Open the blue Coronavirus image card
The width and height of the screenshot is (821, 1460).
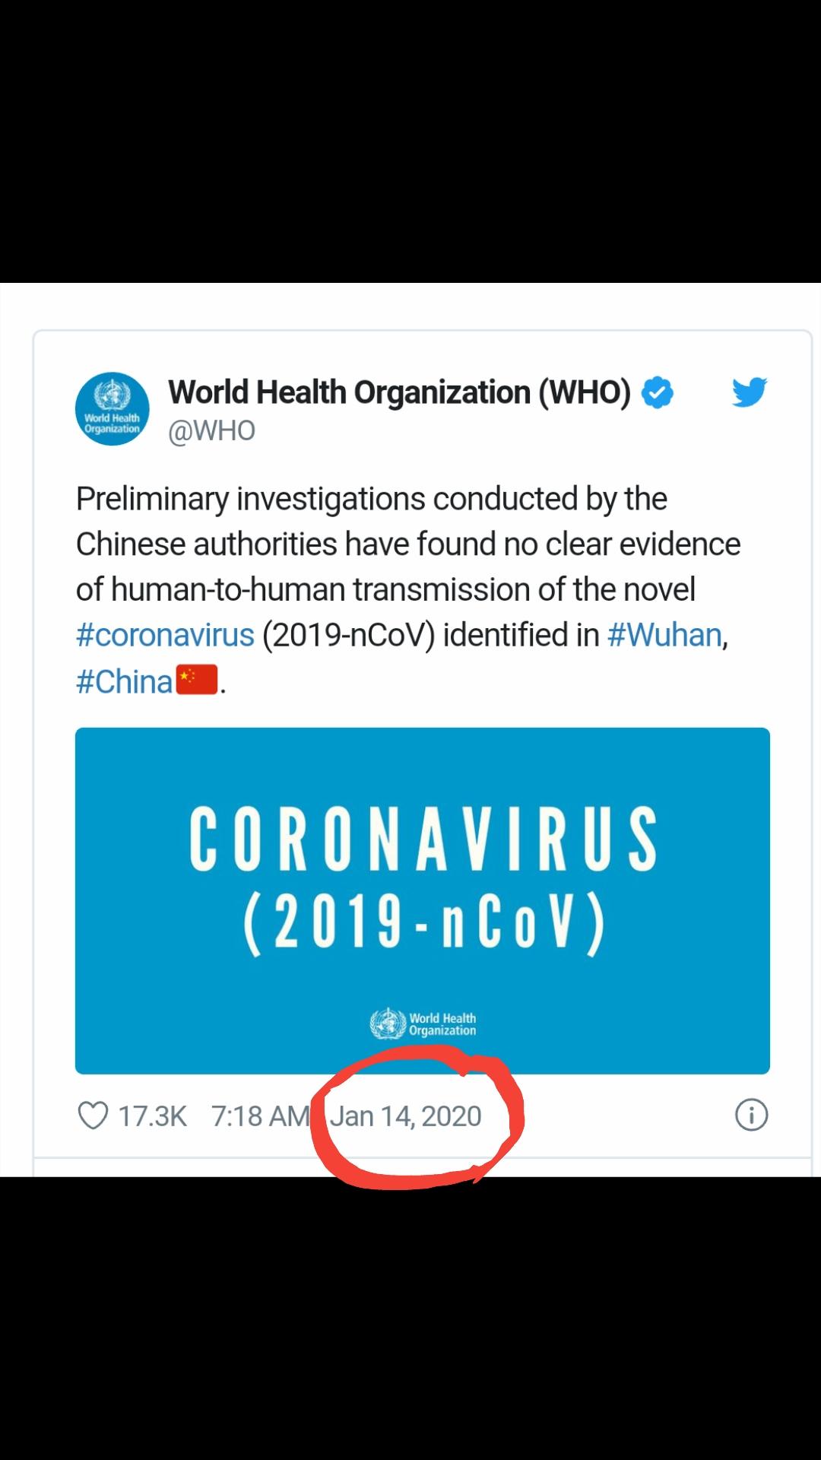click(x=423, y=901)
